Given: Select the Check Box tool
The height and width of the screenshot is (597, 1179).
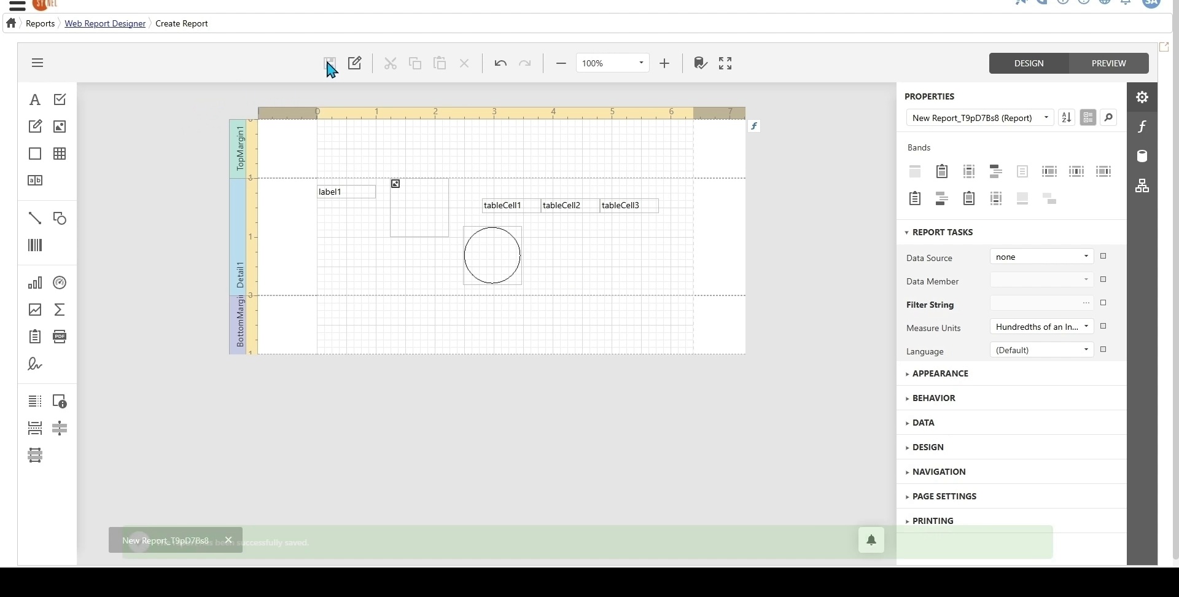Looking at the screenshot, I should pyautogui.click(x=60, y=99).
